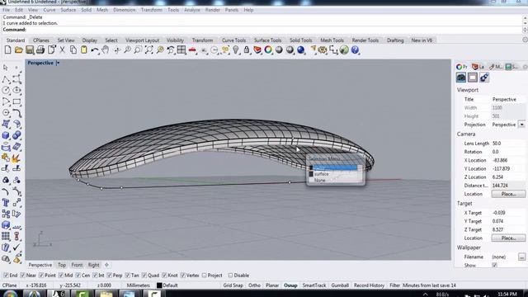Switch to the Top viewport tab
Screen dimensions: 528x297
pos(62,265)
